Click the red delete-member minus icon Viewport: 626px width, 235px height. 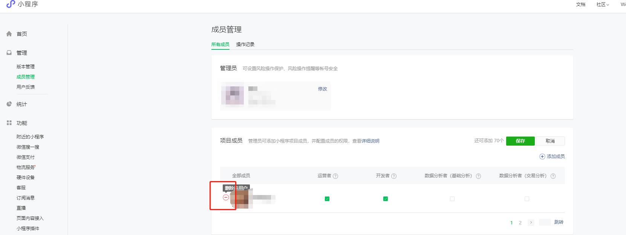click(226, 197)
